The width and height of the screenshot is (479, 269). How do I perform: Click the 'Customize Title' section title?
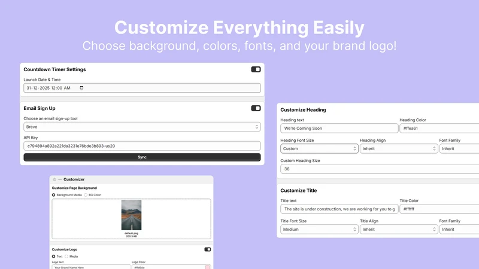pos(298,191)
